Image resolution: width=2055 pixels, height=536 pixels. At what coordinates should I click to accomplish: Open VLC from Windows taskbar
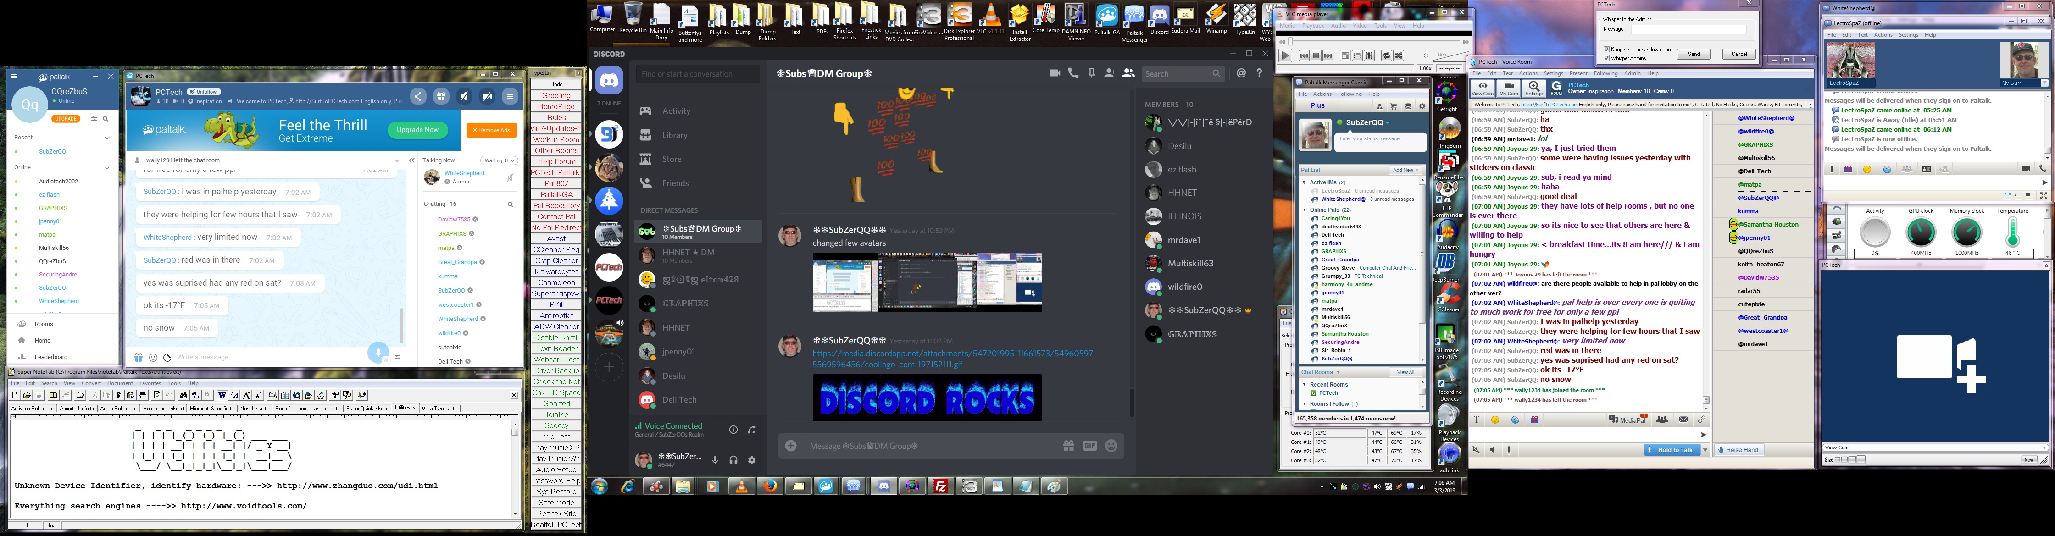click(741, 486)
